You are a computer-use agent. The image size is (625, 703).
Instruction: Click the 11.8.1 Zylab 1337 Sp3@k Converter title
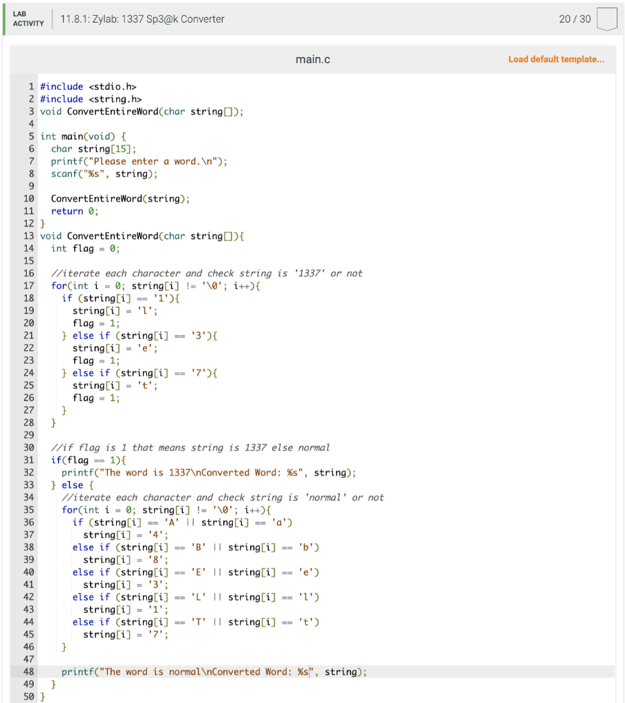click(x=142, y=19)
